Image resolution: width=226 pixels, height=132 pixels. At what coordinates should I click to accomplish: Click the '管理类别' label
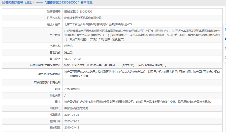coord(55,52)
